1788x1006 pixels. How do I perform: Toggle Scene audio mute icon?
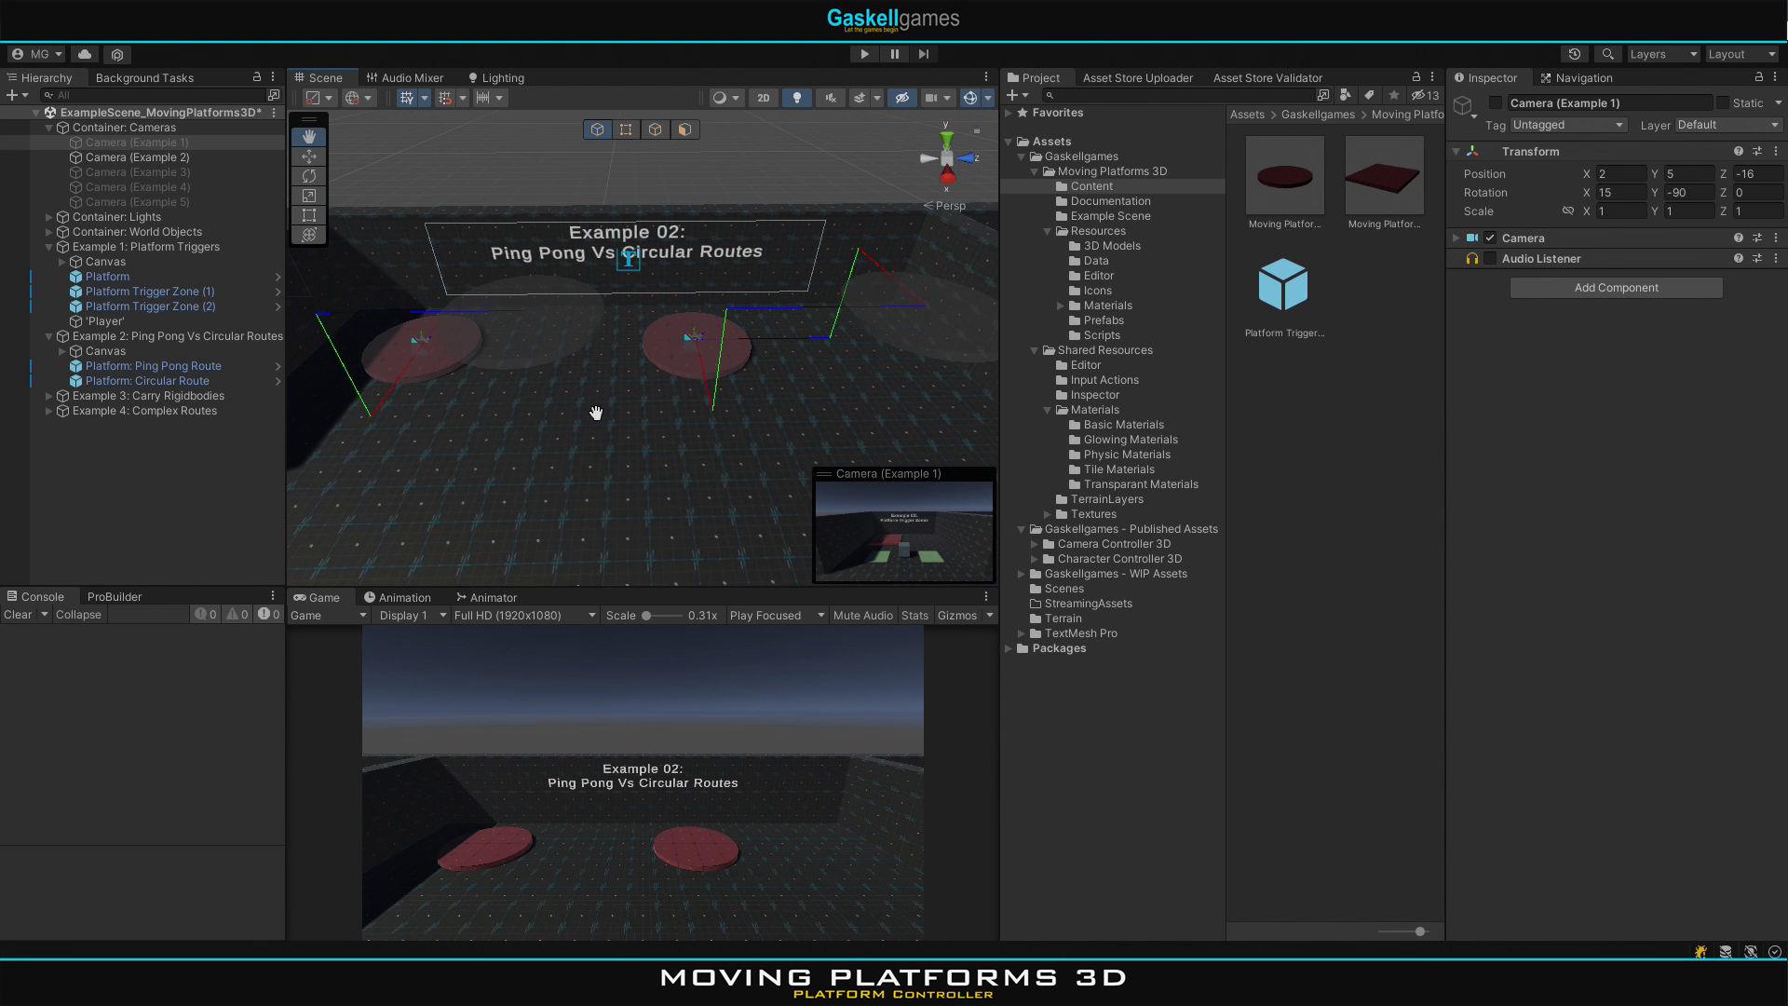tap(830, 98)
